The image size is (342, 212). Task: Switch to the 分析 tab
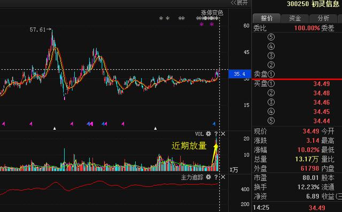click(x=323, y=18)
